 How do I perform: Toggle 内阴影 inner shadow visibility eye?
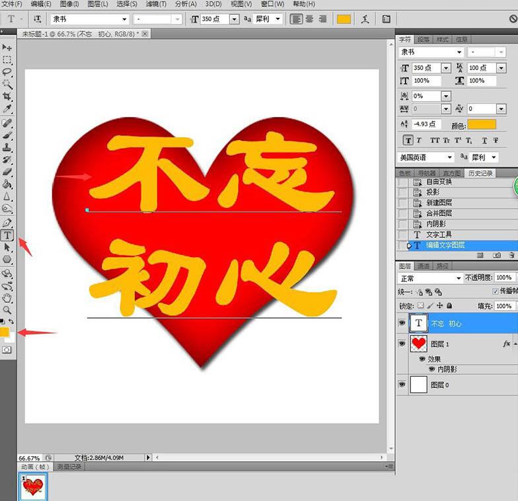coord(431,369)
